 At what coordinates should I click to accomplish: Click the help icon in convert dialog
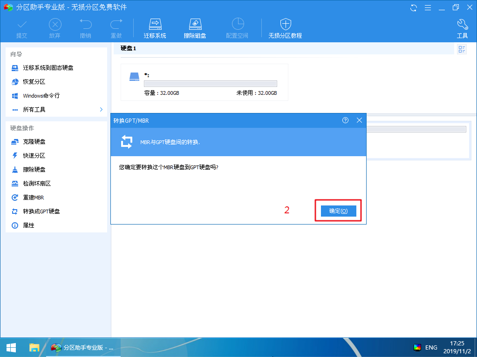345,120
